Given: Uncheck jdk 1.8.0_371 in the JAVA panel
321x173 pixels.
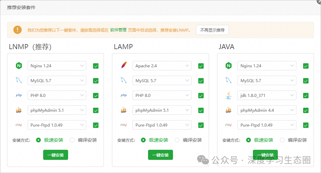Looking at the screenshot, I should (306, 96).
